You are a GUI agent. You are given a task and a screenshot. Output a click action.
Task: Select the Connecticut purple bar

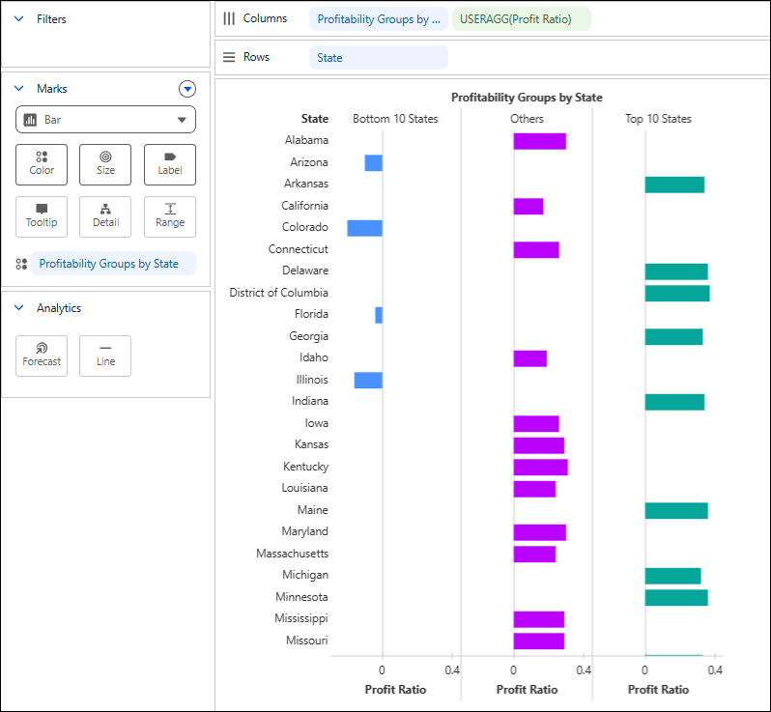536,250
